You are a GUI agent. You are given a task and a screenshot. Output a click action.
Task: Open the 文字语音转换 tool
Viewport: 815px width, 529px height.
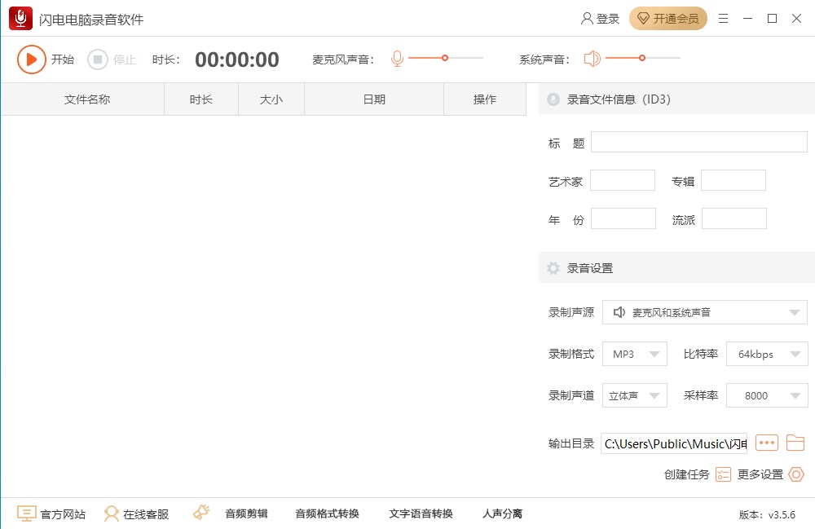point(421,514)
